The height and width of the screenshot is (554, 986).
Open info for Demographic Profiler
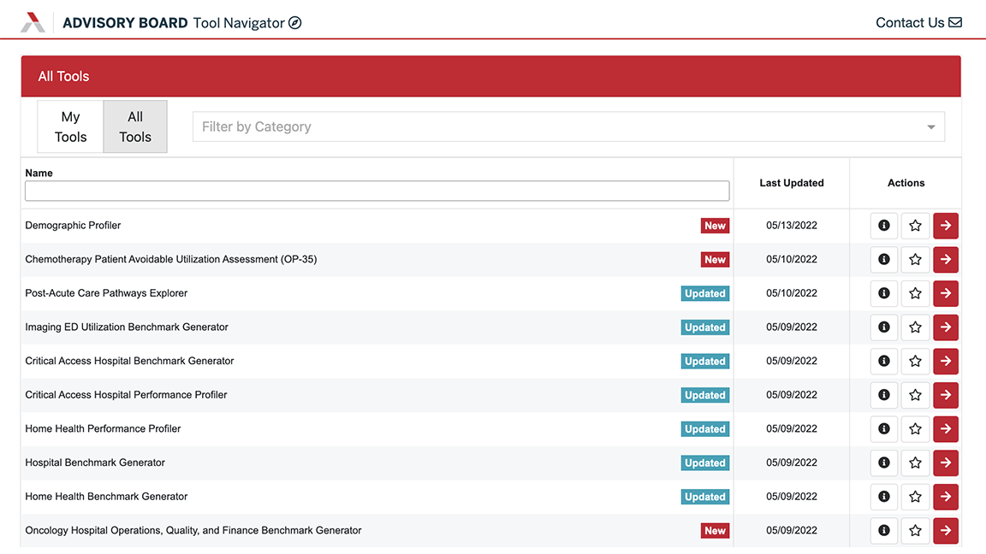click(883, 226)
